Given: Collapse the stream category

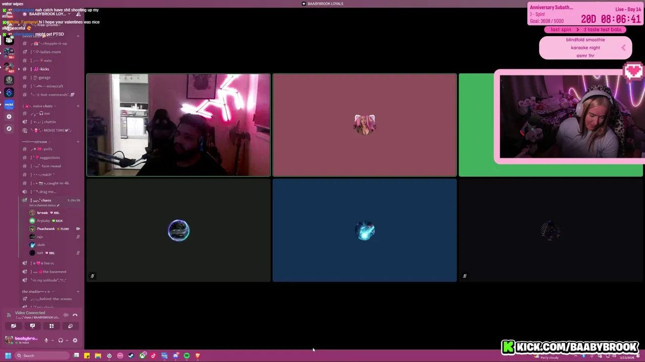Looking at the screenshot, I should point(36,142).
